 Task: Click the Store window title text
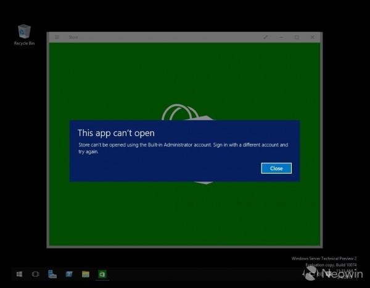(73, 37)
